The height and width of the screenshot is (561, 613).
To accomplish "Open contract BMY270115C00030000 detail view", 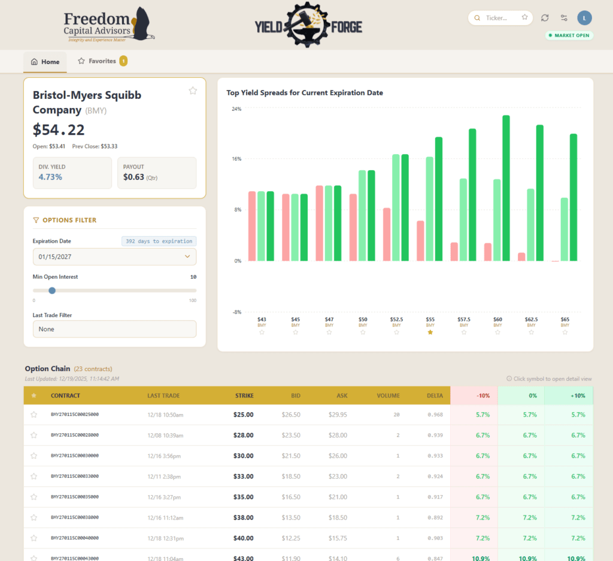I will [75, 456].
